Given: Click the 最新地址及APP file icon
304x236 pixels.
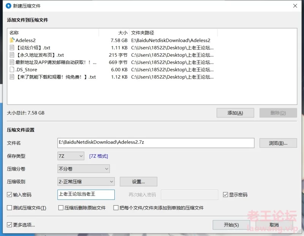Looking at the screenshot, I should click(12, 62).
